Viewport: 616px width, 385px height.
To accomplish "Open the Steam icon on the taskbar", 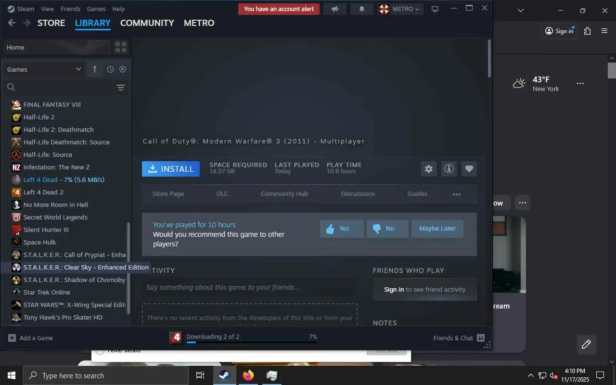I will pyautogui.click(x=224, y=375).
